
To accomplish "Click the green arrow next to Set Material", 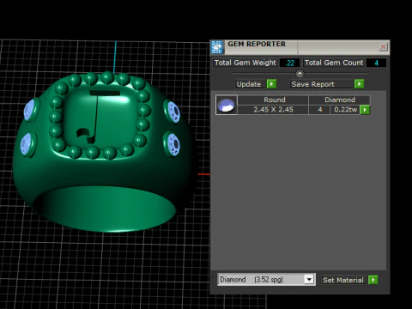I will click(373, 280).
